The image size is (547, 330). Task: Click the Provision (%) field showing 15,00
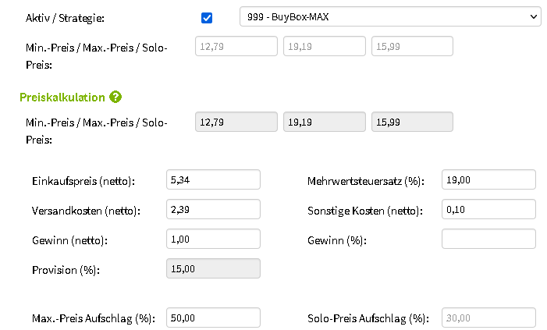coord(213,268)
